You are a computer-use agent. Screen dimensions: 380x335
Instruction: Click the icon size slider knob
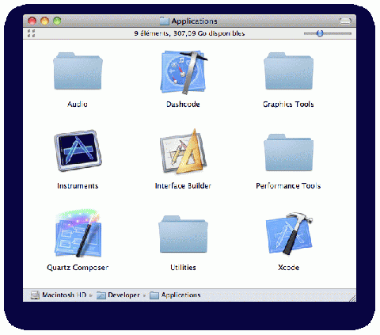pos(320,33)
